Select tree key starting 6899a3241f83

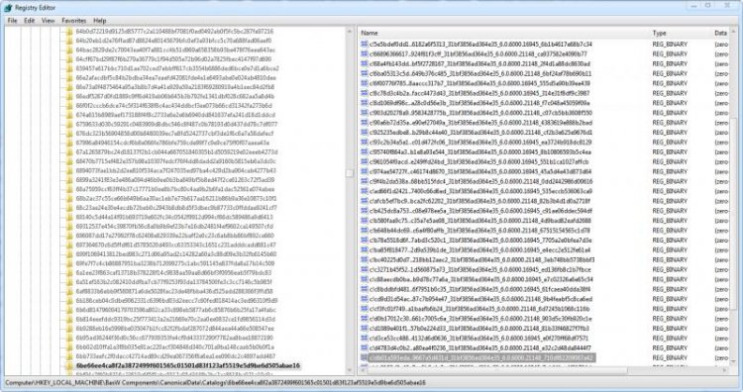(x=174, y=180)
